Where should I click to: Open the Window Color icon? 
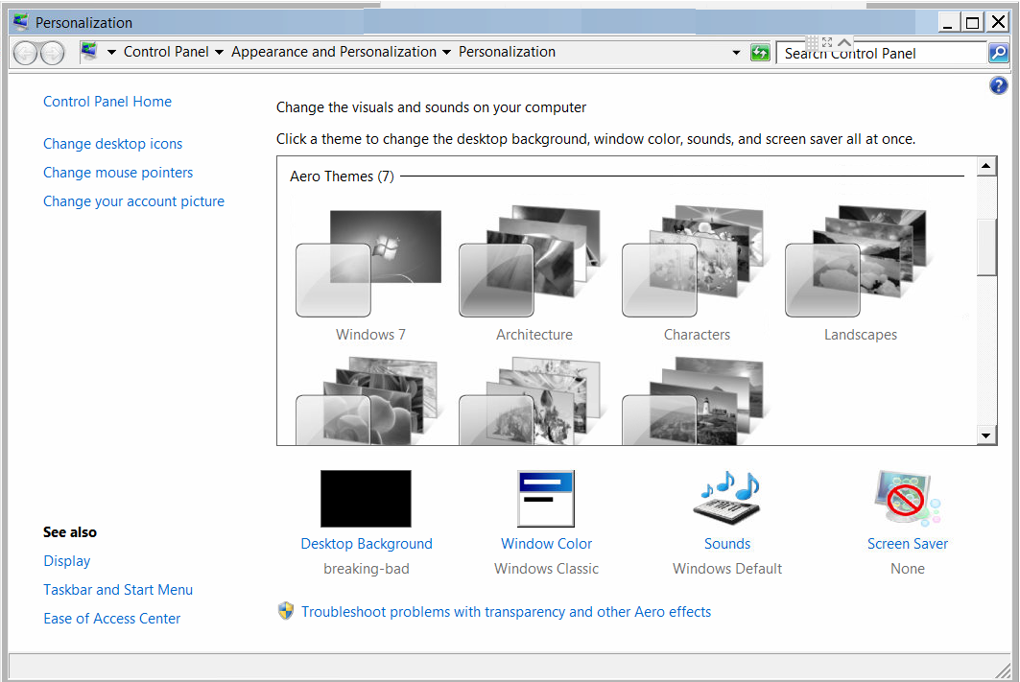tap(546, 499)
